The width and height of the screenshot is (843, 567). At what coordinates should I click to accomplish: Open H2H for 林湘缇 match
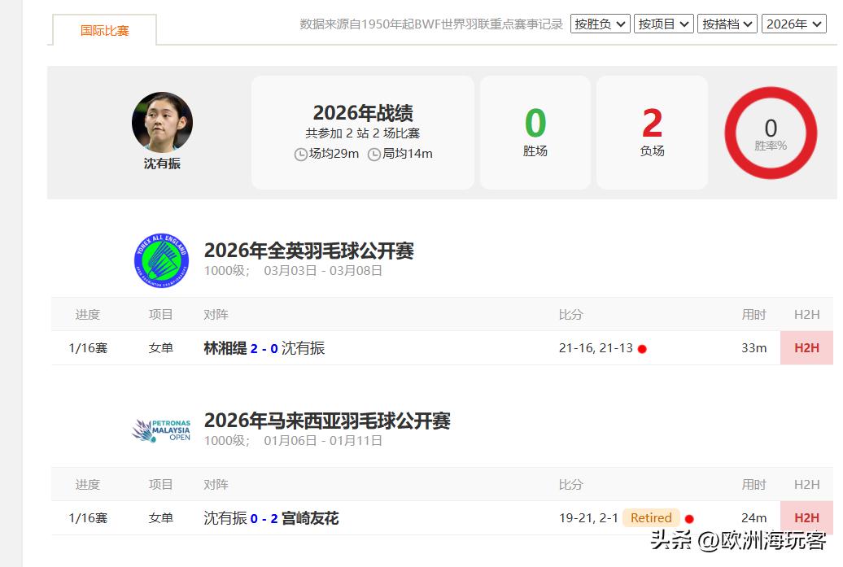tap(806, 347)
